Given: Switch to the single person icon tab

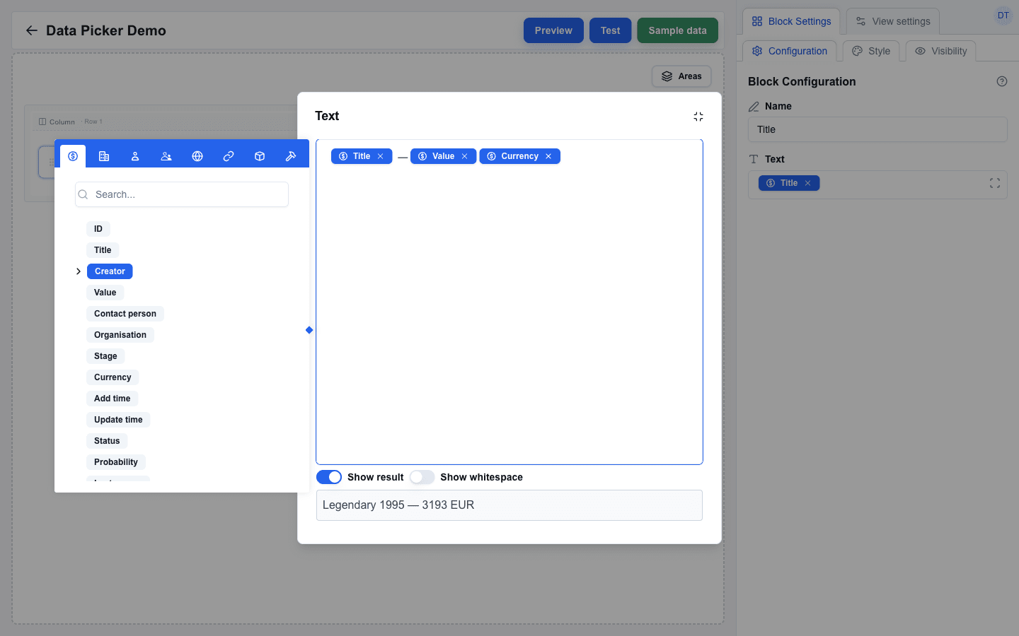Looking at the screenshot, I should pos(135,156).
